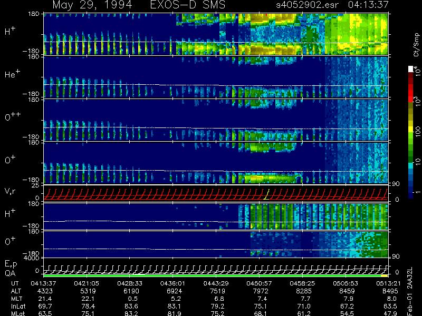
Task: Click InLat value '69.7'
Action: pyautogui.click(x=46, y=307)
